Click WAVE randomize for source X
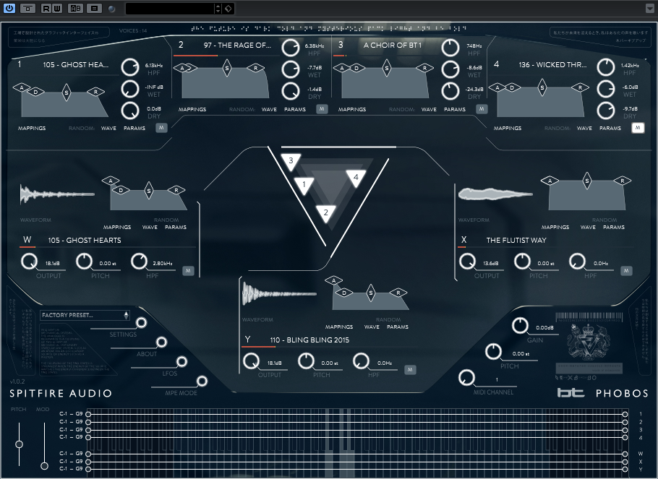 pos(588,228)
